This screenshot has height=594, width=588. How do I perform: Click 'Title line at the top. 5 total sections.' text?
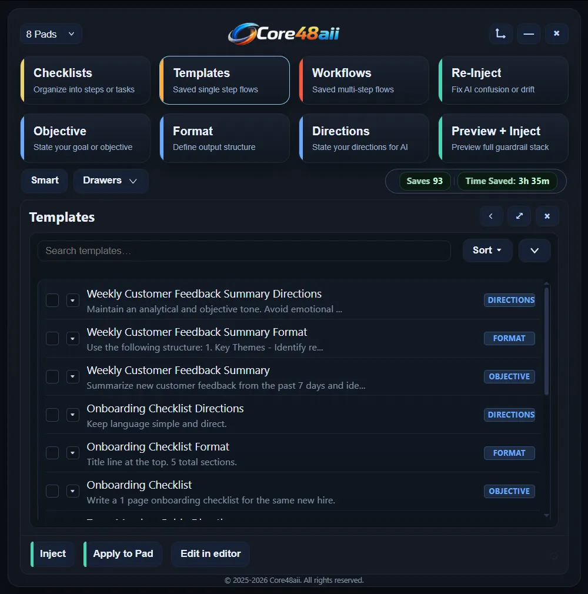pyautogui.click(x=162, y=462)
